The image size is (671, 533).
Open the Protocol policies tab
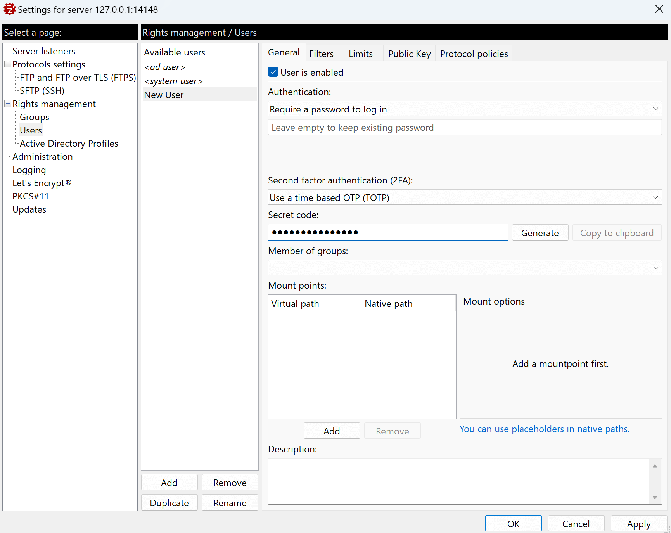(474, 54)
